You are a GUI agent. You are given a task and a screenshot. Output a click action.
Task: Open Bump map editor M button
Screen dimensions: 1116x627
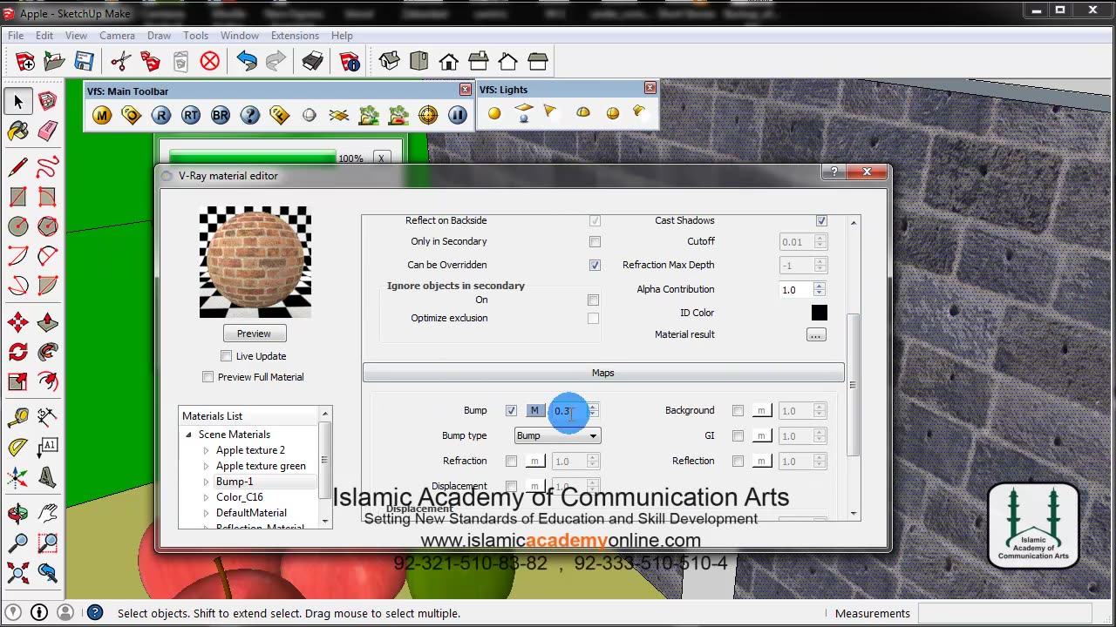click(534, 410)
